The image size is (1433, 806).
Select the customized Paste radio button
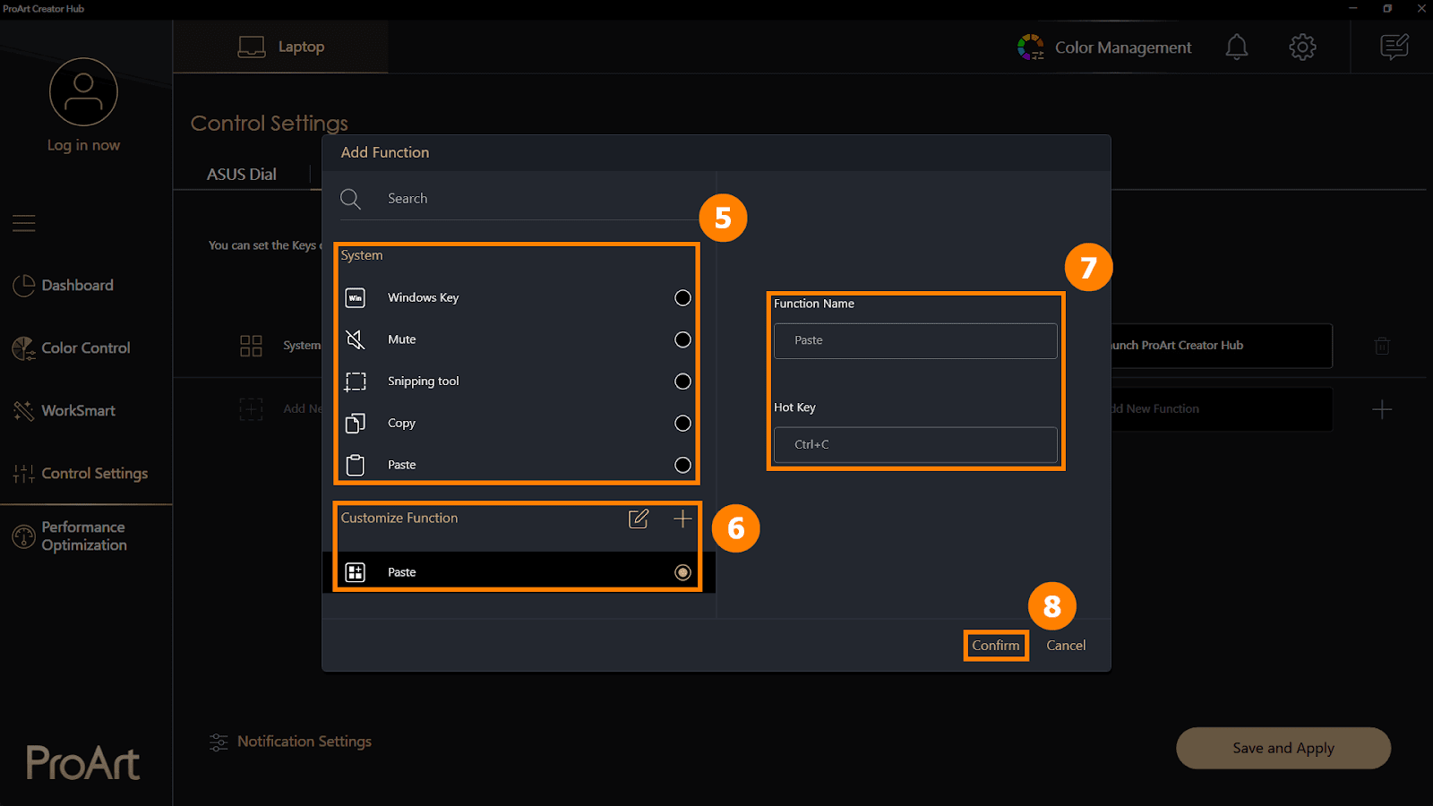[682, 572]
